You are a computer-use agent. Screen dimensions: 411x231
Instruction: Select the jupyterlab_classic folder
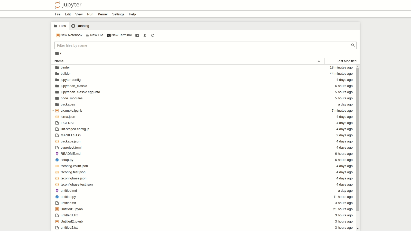click(204, 86)
